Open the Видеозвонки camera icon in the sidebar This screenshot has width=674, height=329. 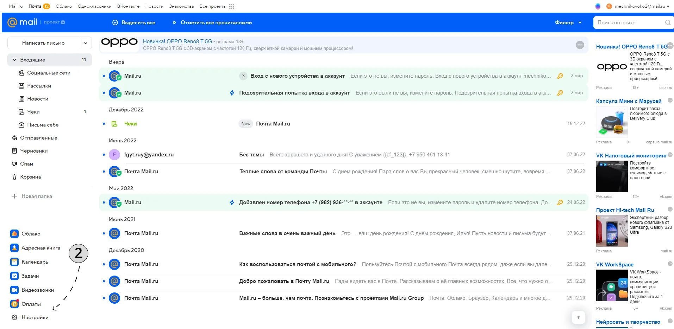(x=14, y=290)
